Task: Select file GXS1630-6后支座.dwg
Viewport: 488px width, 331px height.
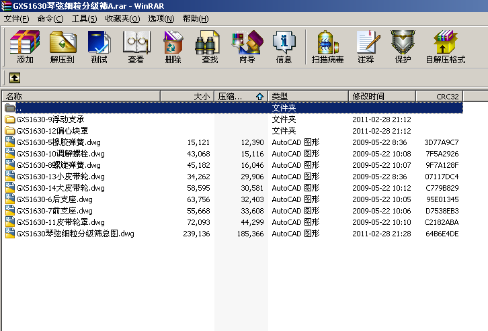Action: coord(54,199)
